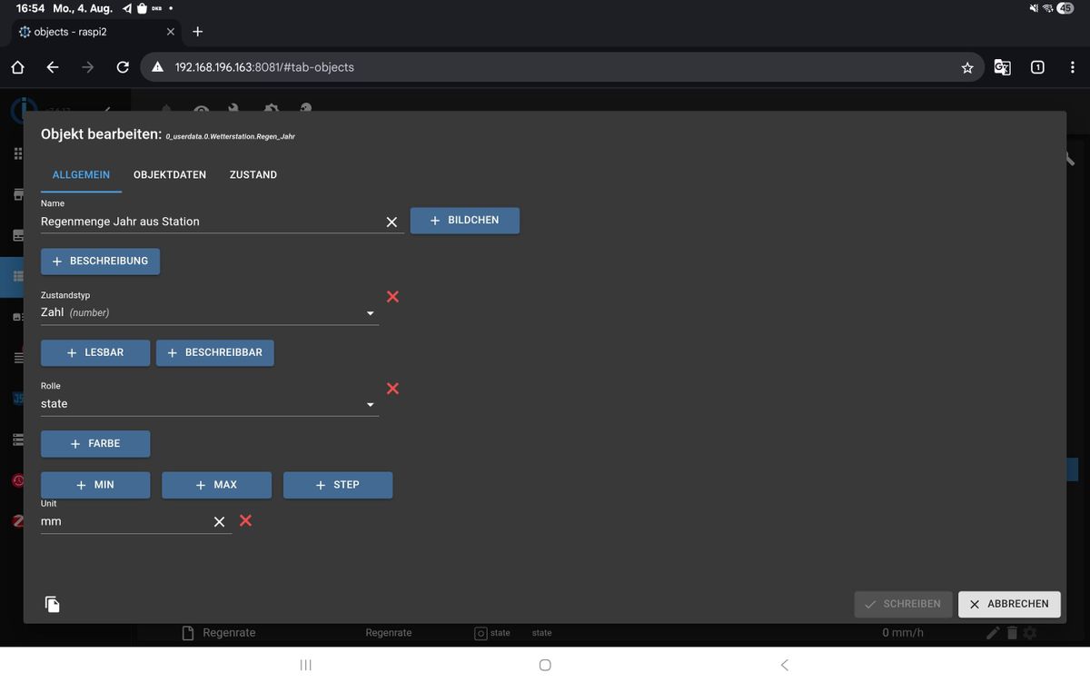Bookmark page with browser star icon

[967, 67]
